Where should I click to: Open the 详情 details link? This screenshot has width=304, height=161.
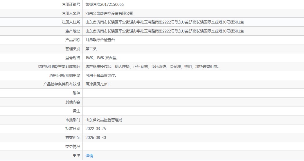click(89, 156)
